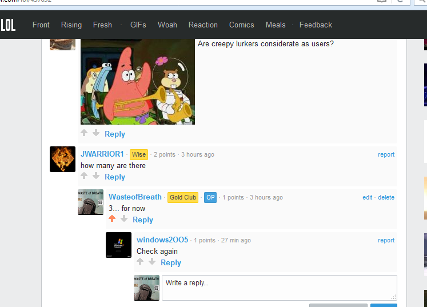The width and height of the screenshot is (427, 307).
Task: Click the '27 min ago' timestamp
Action: [x=236, y=240]
